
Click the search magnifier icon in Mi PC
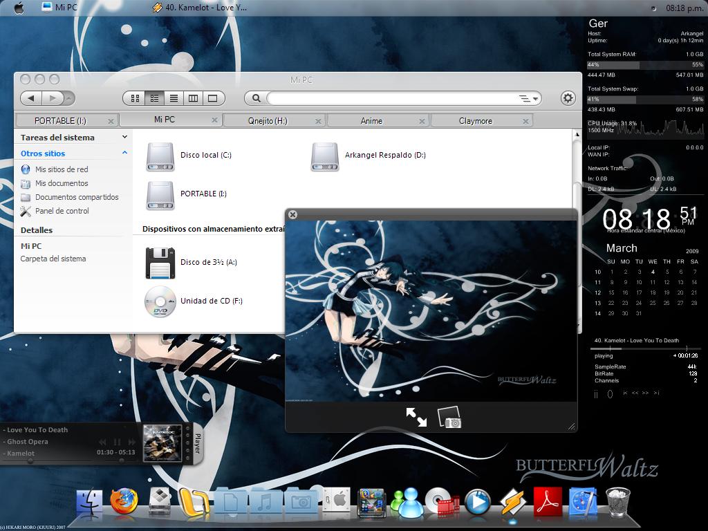pyautogui.click(x=256, y=98)
